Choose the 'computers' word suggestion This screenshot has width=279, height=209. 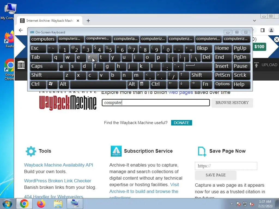[43, 39]
